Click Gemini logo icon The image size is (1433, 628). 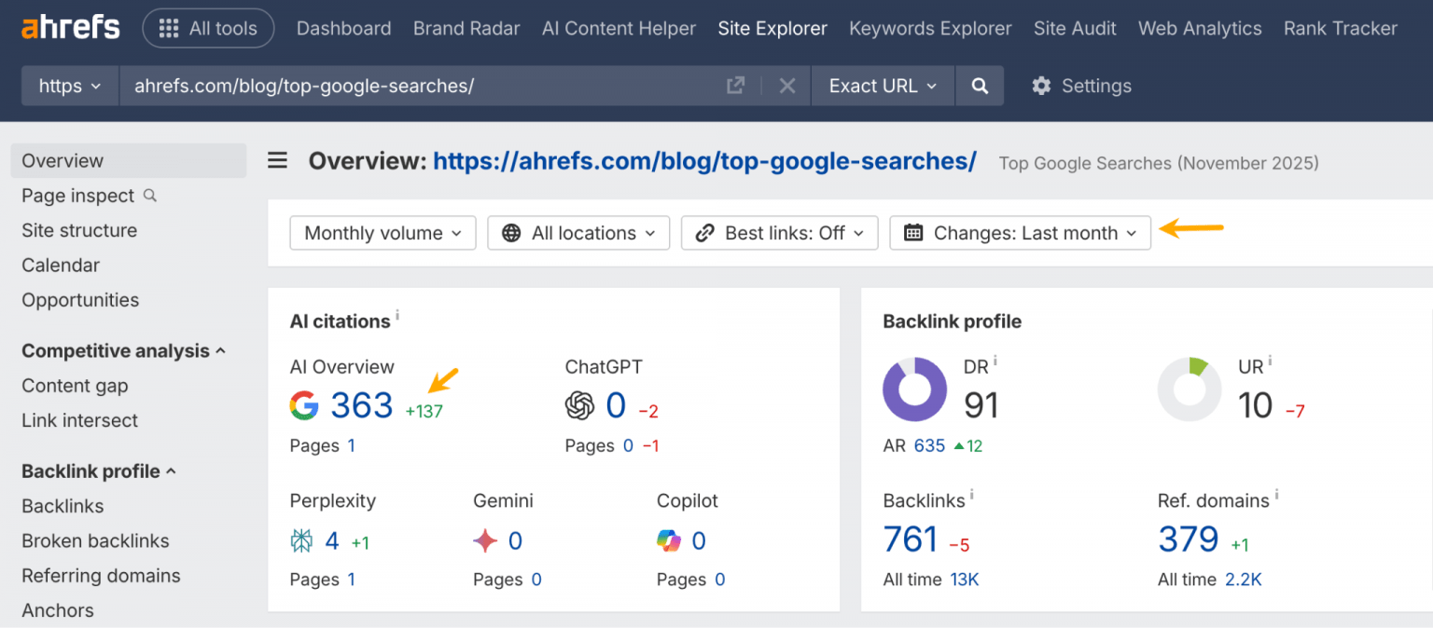[485, 540]
